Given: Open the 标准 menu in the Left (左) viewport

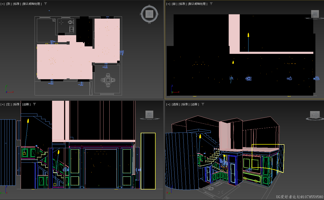Looking at the screenshot, I should 17,104.
